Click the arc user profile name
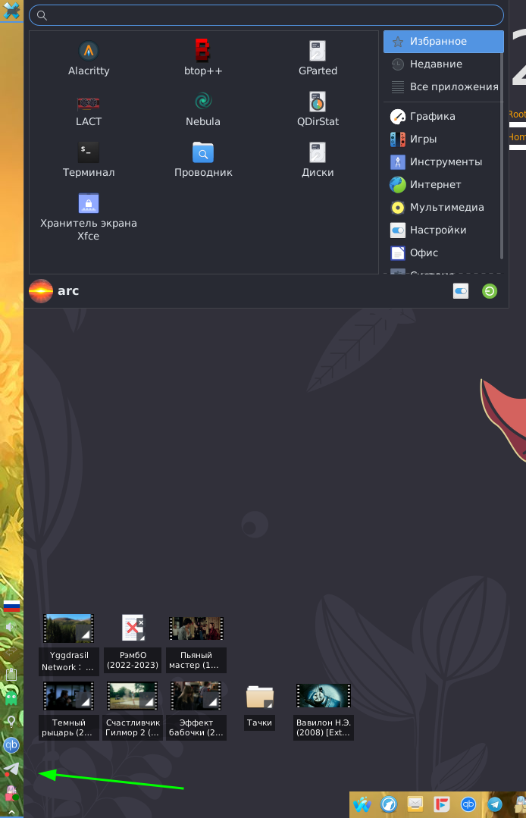 pyautogui.click(x=67, y=291)
